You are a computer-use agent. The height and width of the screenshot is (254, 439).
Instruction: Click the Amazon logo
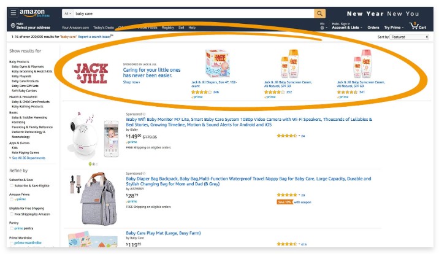pyautogui.click(x=34, y=13)
